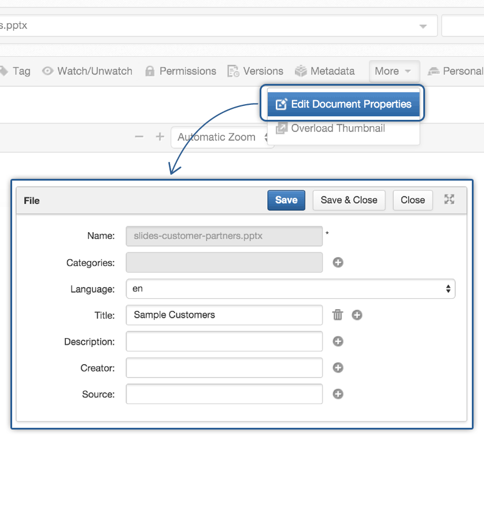Toggle Watch/Unwatch on the document

(87, 71)
